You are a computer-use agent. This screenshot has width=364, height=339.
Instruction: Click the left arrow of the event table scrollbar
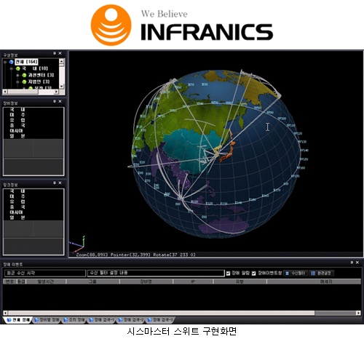5,313
